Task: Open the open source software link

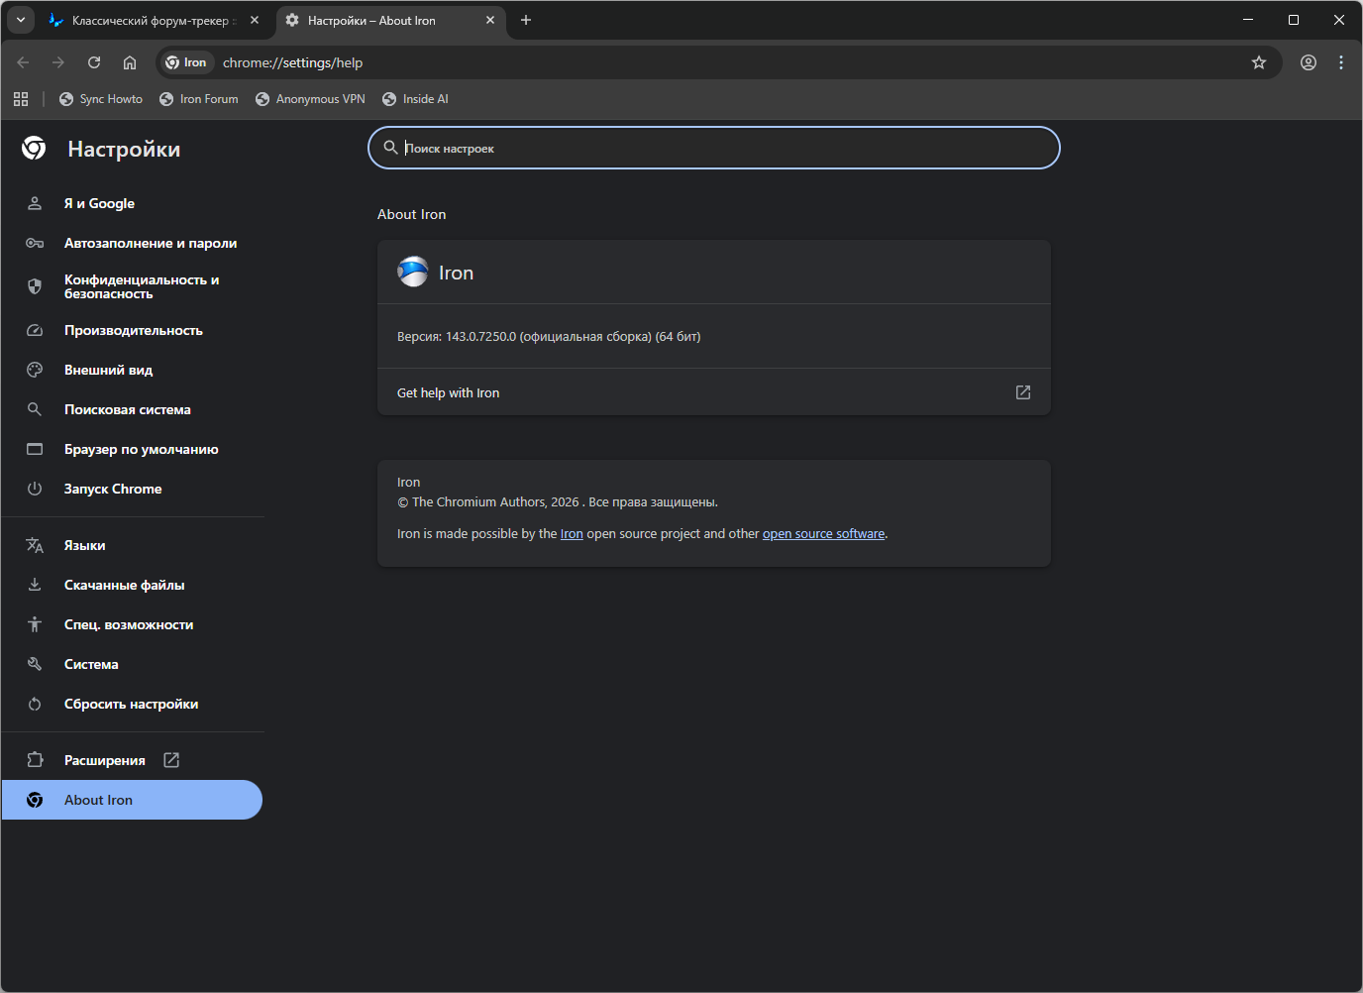Action: (823, 534)
